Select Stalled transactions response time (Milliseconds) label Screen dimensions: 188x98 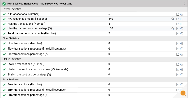pyautogui.click(x=38, y=69)
